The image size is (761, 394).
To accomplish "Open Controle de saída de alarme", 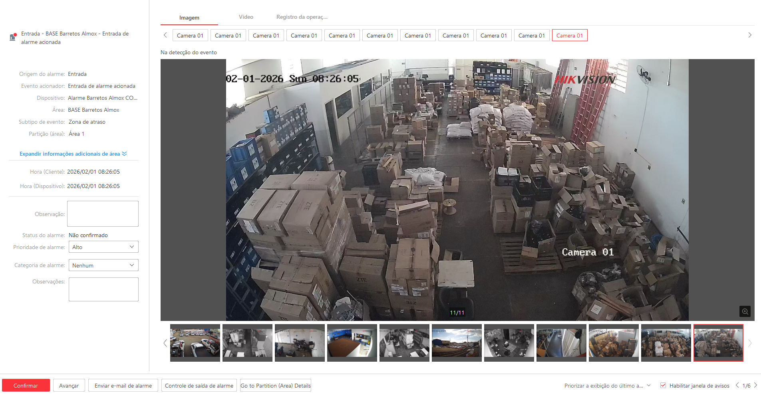I will tap(199, 386).
